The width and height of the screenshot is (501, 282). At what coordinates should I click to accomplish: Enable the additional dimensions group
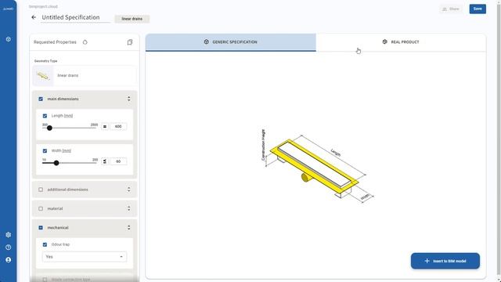tap(41, 190)
